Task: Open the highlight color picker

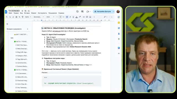Action: 80,17
